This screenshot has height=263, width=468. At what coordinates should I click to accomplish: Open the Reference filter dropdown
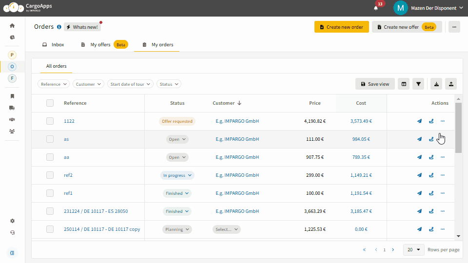coord(54,84)
